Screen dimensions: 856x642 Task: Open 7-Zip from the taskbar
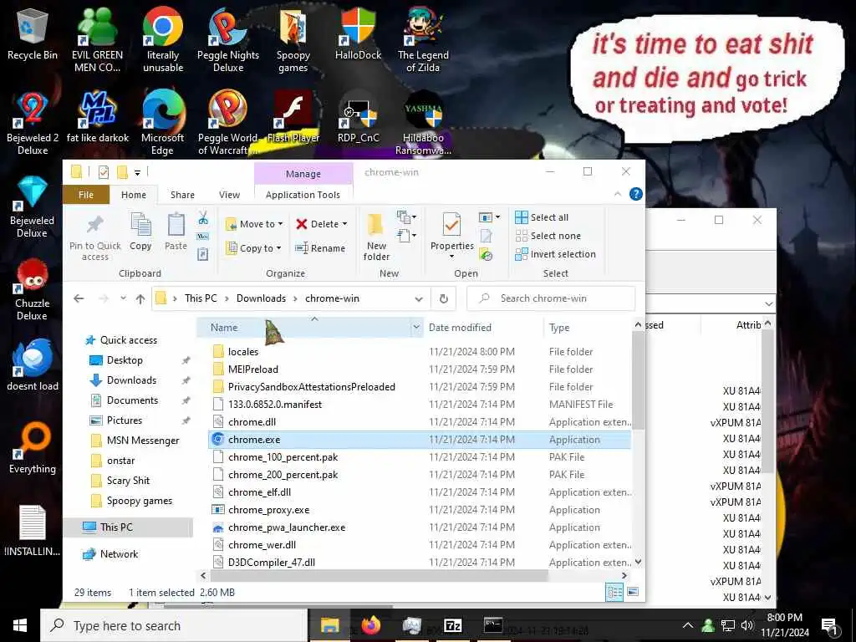[x=452, y=625]
